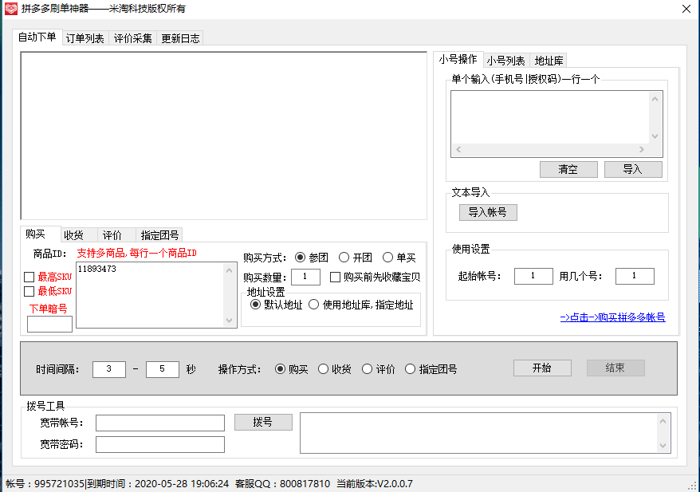Switch to the 小号列表 tab
This screenshot has width=700, height=492.
pyautogui.click(x=505, y=61)
